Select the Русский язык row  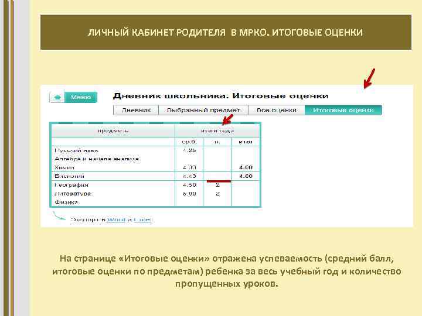tap(155, 150)
